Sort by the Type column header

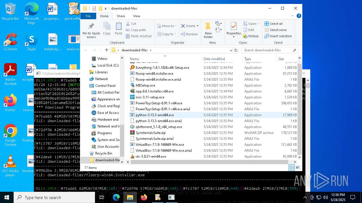(260, 59)
